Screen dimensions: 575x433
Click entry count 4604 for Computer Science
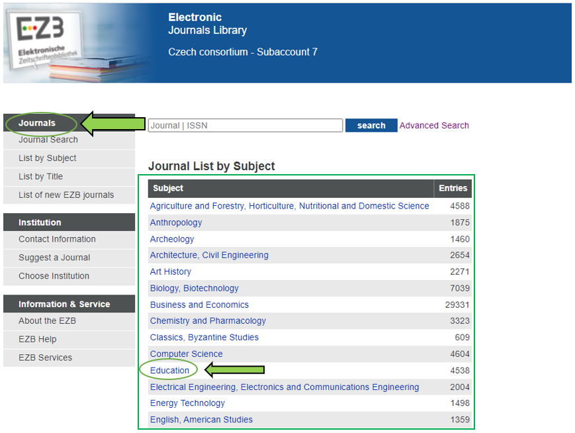(460, 354)
